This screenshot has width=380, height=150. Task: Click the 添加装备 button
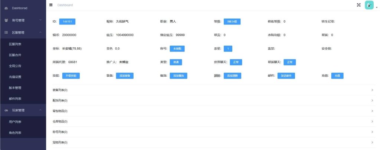coord(125,76)
